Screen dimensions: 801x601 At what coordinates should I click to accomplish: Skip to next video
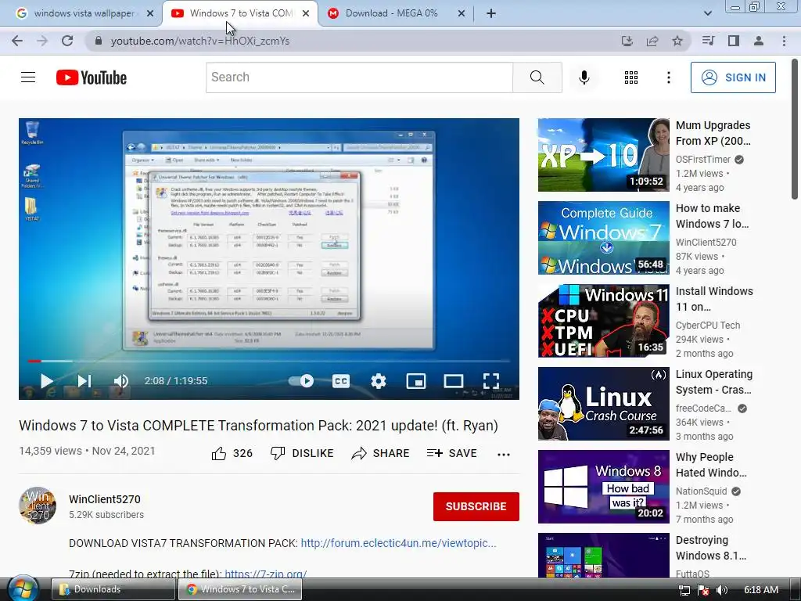pos(84,381)
